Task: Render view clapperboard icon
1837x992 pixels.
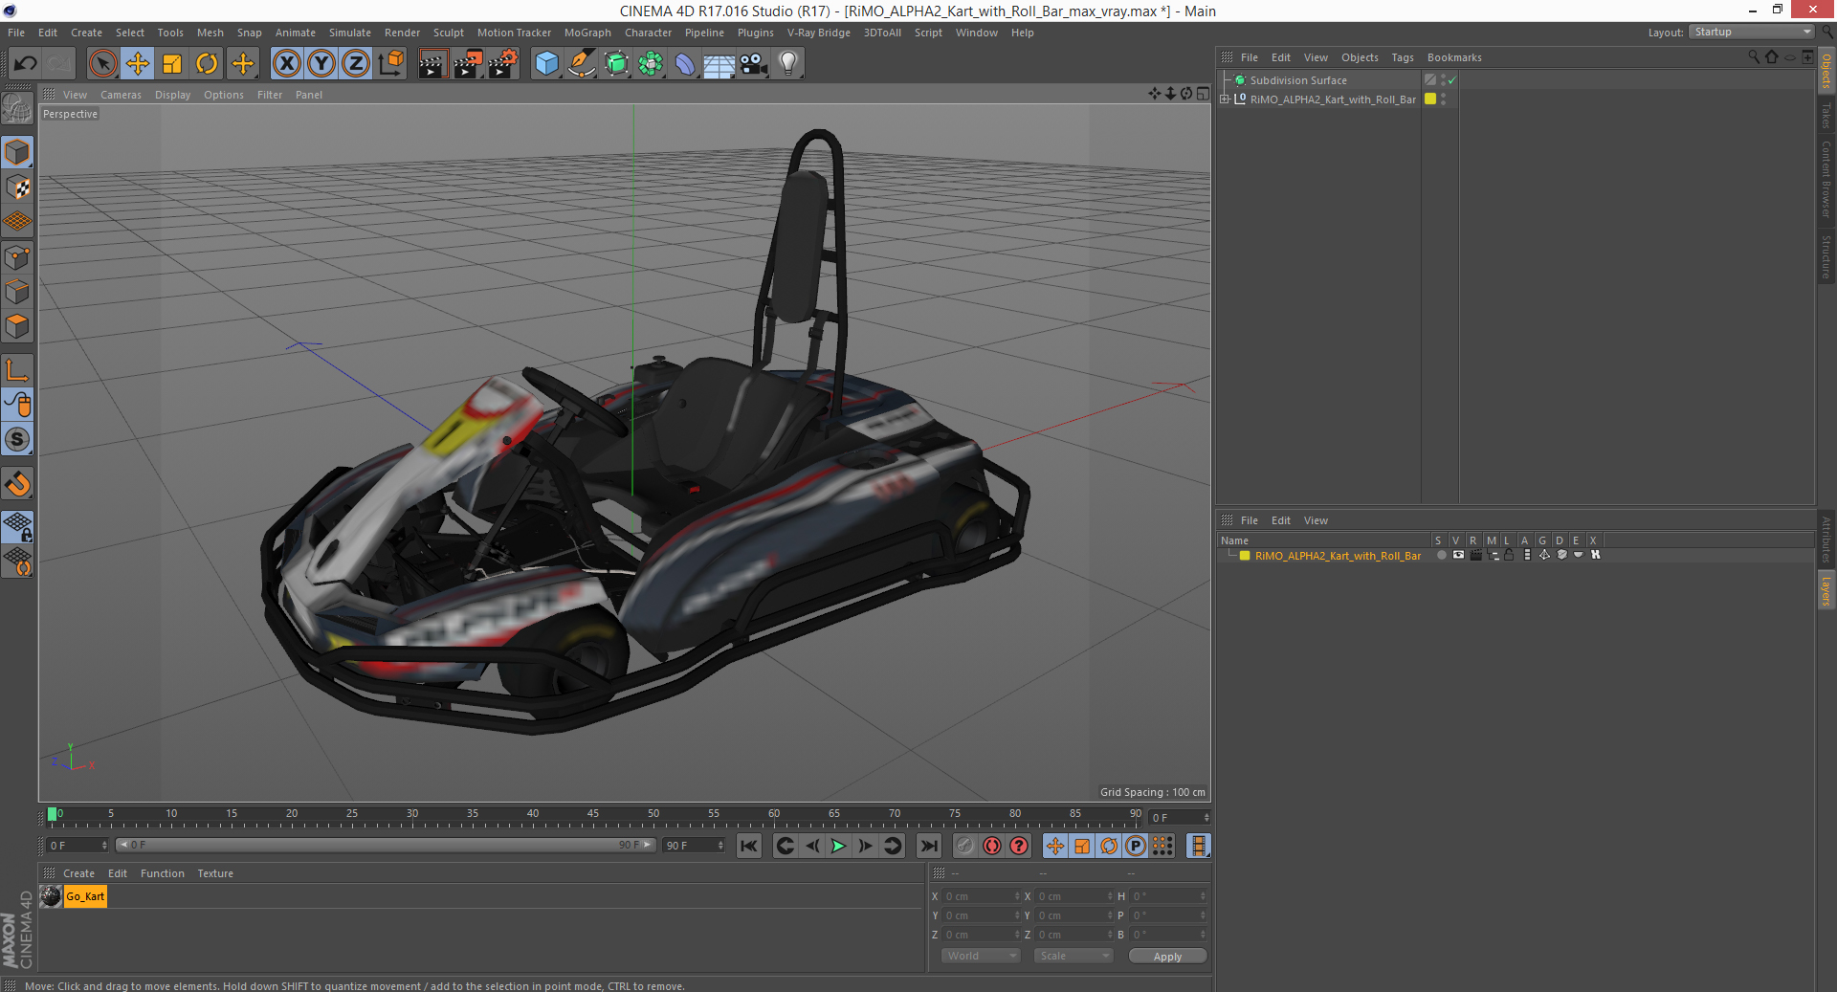Action: click(432, 64)
